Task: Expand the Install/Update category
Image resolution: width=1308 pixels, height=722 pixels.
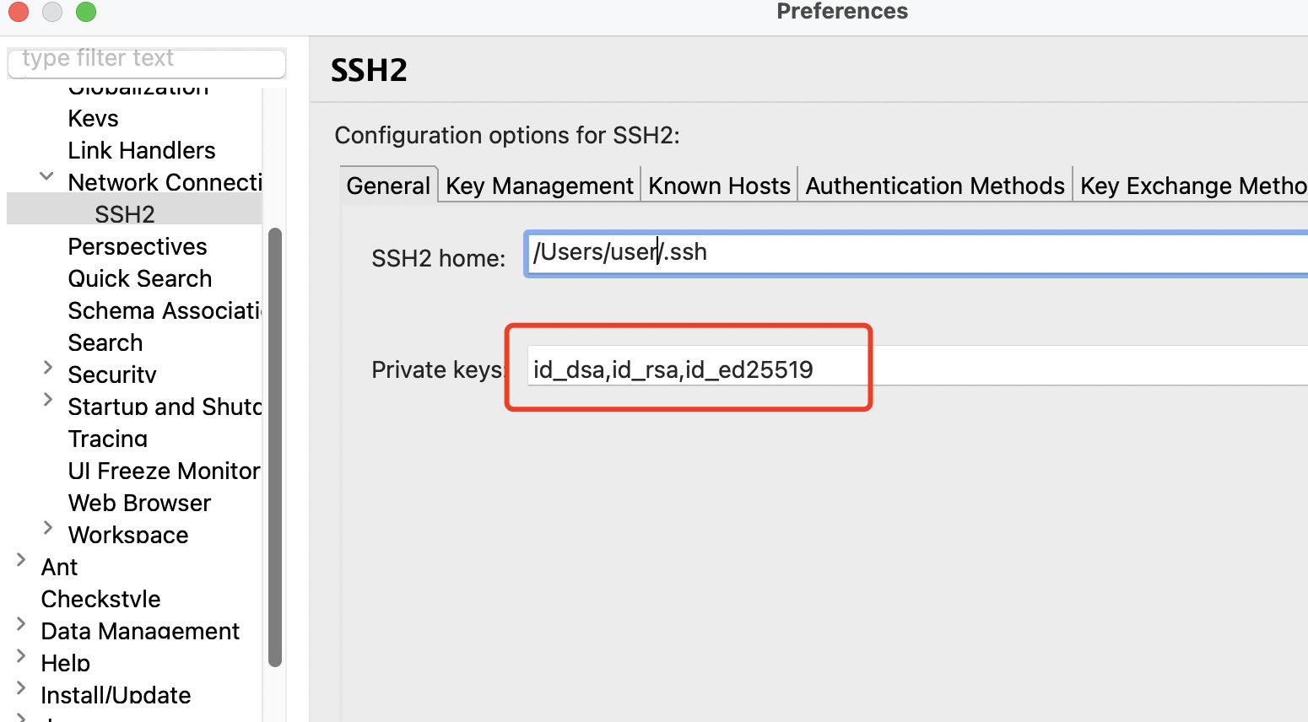Action: coord(21,687)
